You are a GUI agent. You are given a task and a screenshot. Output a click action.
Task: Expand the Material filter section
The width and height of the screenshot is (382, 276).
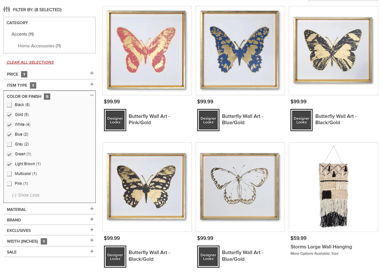click(49, 209)
